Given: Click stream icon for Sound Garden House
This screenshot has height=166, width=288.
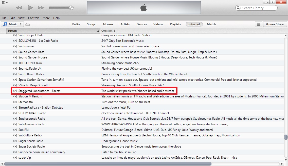Looking at the screenshot, I should click(15, 57).
